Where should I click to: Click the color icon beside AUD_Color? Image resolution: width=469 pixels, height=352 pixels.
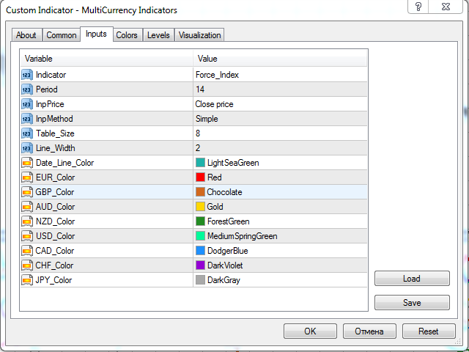tap(27, 207)
